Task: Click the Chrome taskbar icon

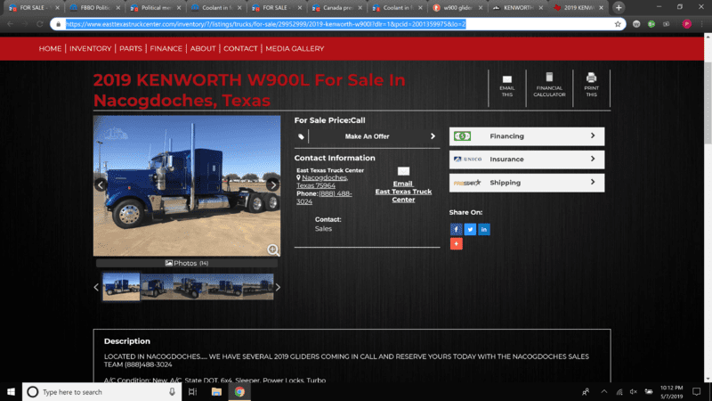Action: pyautogui.click(x=239, y=392)
